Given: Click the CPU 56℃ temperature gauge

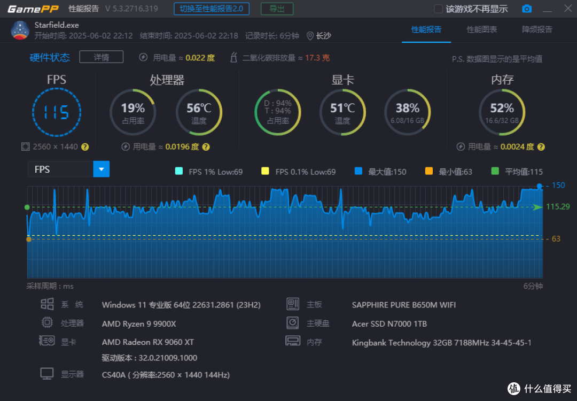Looking at the screenshot, I should [199, 112].
